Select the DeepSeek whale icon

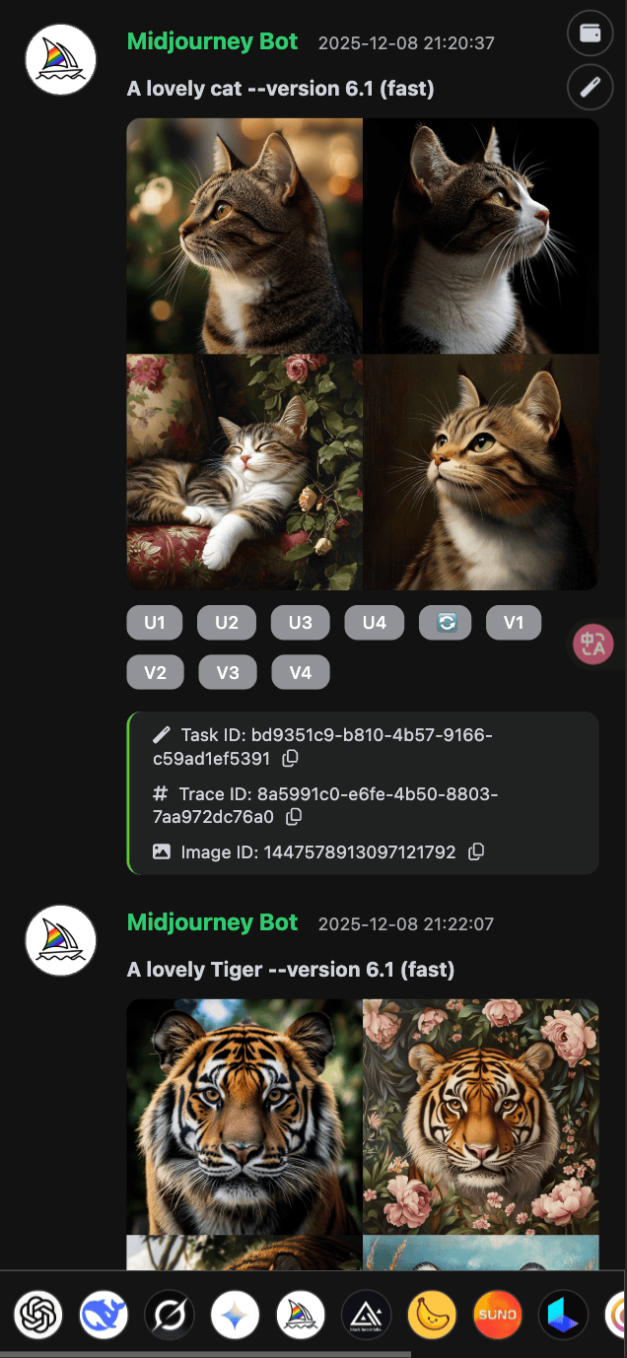[104, 1315]
